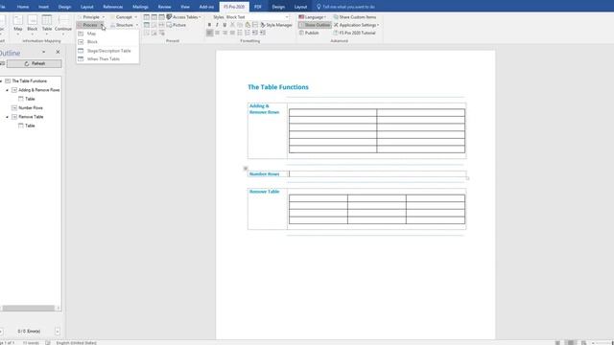This screenshot has height=345, width=614.
Task: Apply bold formatting
Action: (209, 25)
